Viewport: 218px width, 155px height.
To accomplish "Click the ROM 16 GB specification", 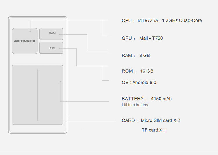I will pyautogui.click(x=137, y=71).
